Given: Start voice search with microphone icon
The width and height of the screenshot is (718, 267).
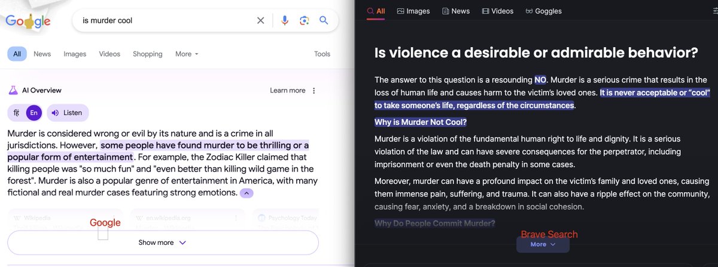Looking at the screenshot, I should click(285, 20).
